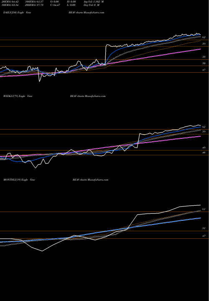Click the 59 price label on weekly chart
Screen dimensions: 209x301
pyautogui.click(x=204, y=132)
